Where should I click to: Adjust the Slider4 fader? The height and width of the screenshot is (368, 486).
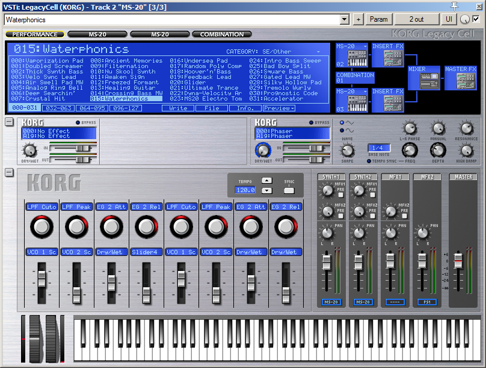pos(146,295)
